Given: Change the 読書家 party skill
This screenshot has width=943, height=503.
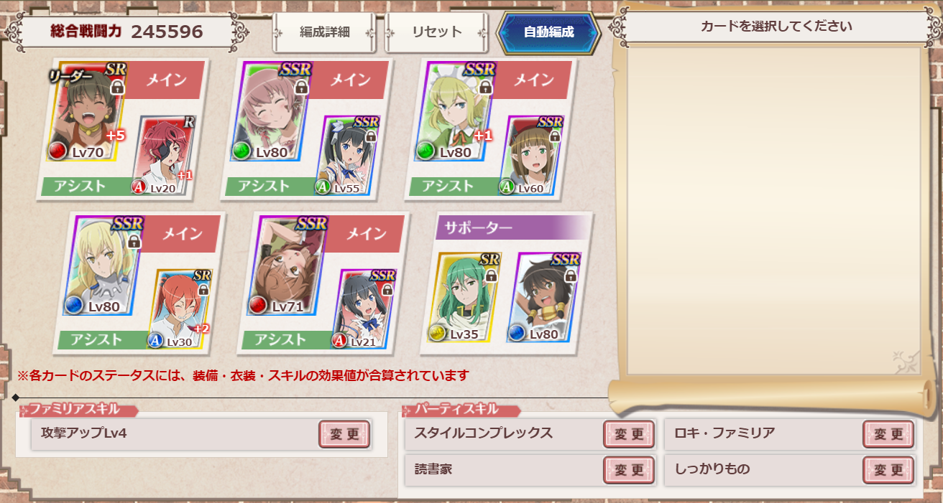Looking at the screenshot, I should pyautogui.click(x=629, y=470).
